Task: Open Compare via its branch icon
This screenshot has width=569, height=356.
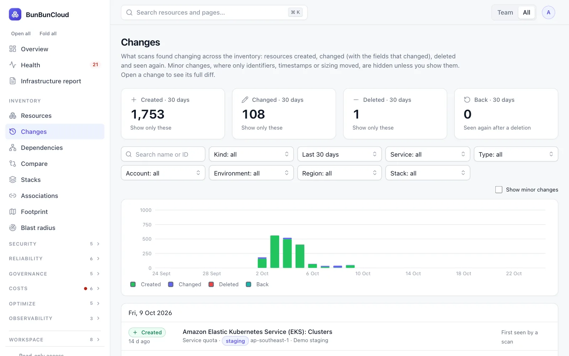Action: coord(13,163)
